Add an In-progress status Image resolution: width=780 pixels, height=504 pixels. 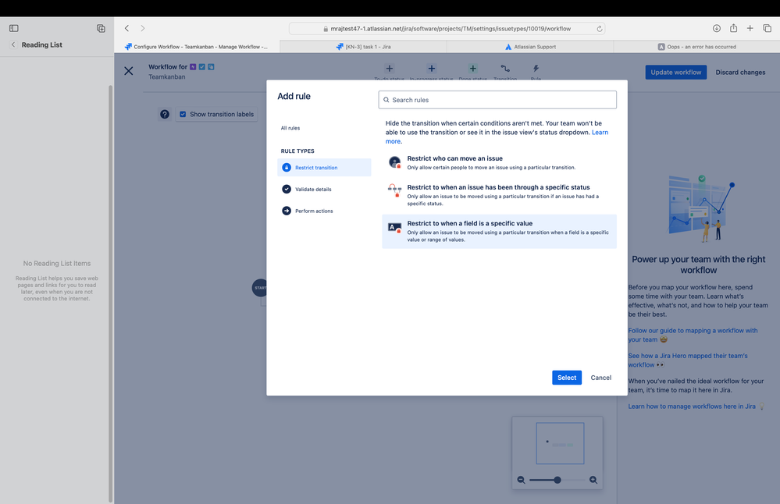pyautogui.click(x=431, y=69)
